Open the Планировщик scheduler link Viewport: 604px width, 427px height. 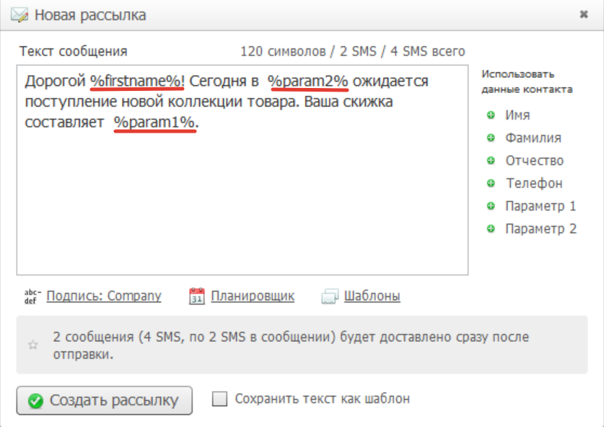tap(253, 296)
